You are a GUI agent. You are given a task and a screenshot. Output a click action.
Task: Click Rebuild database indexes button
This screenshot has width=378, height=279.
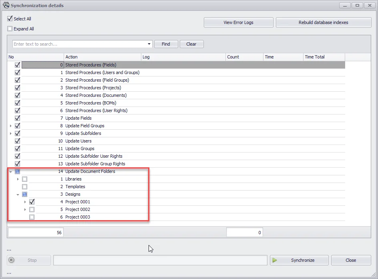click(x=323, y=22)
